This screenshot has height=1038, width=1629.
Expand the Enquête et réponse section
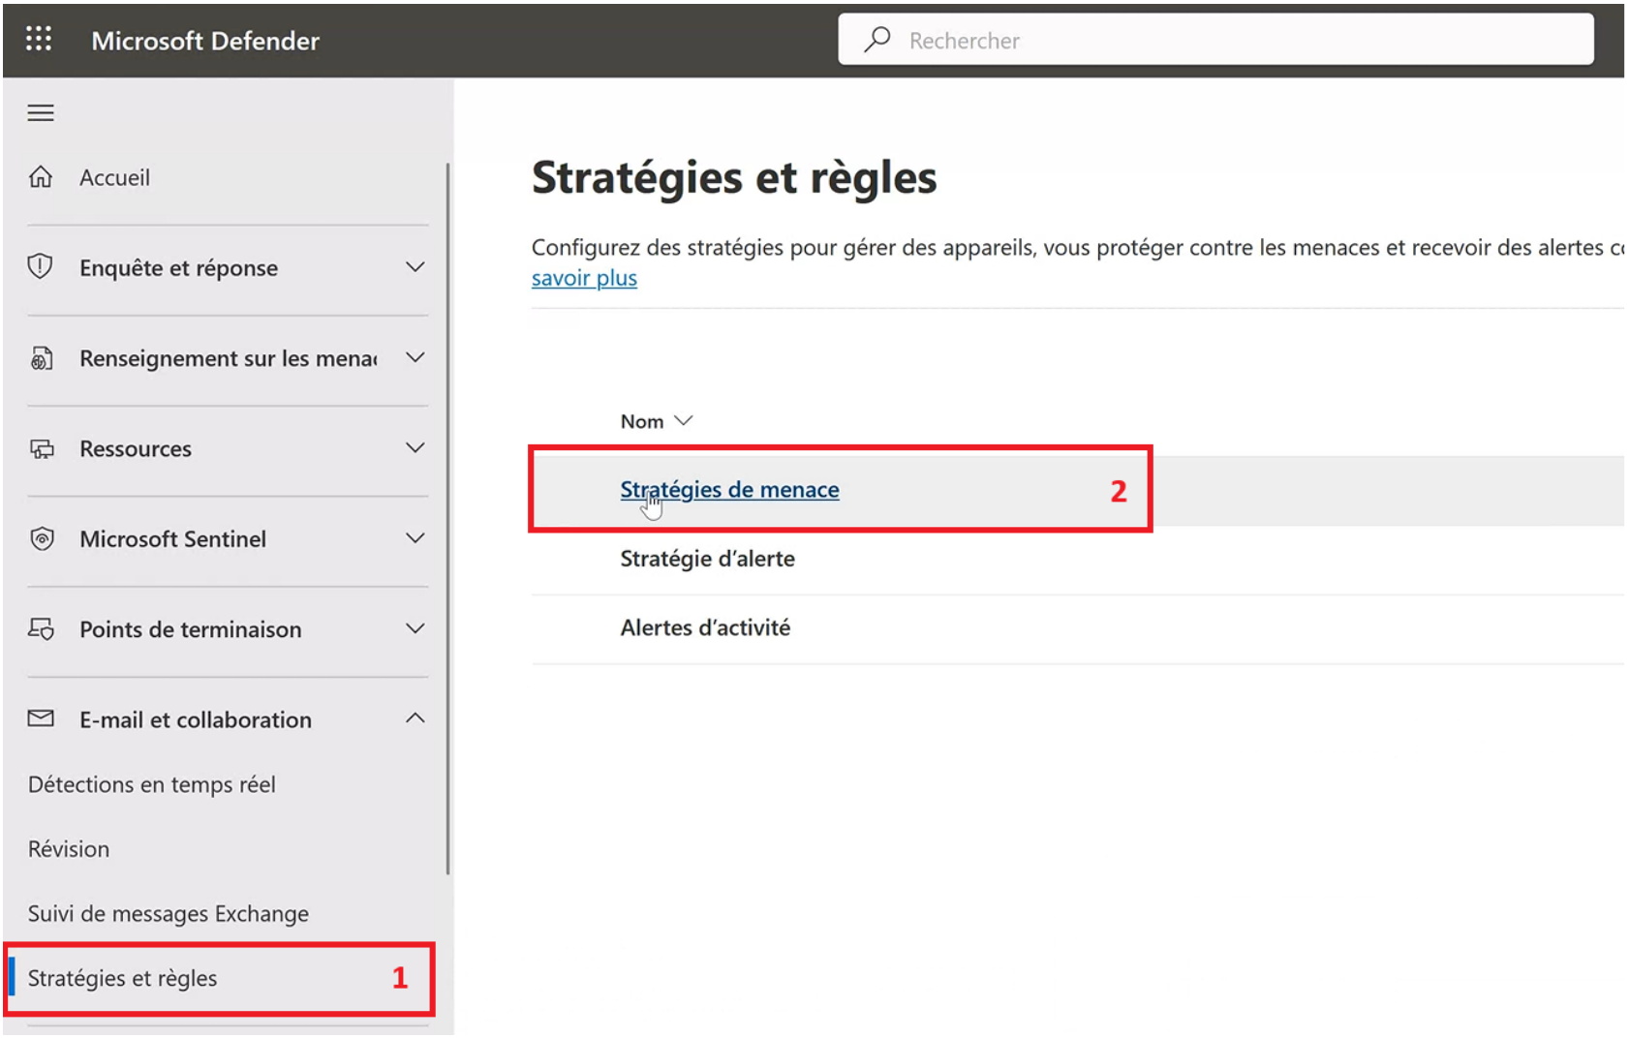(x=415, y=267)
